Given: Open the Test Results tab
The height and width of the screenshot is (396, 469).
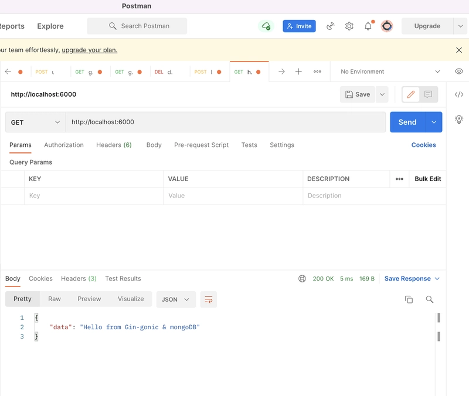Looking at the screenshot, I should (123, 278).
